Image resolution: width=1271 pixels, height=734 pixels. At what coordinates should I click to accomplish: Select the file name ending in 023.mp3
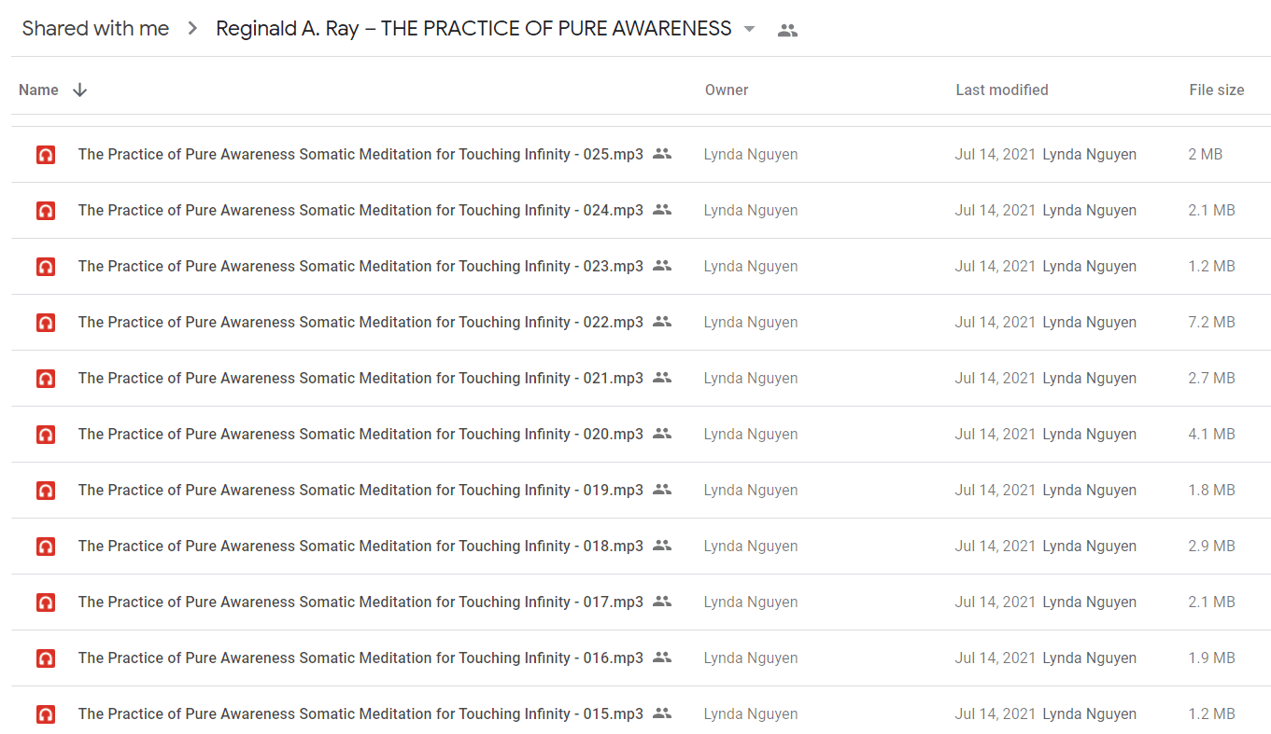pos(360,267)
